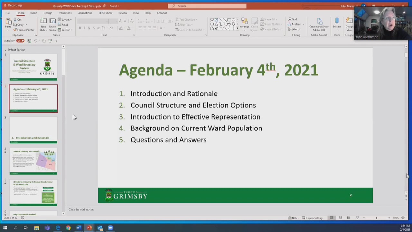Viewport: 412px width, 232px height.
Task: Open Design Ideas
Action: pos(349,24)
